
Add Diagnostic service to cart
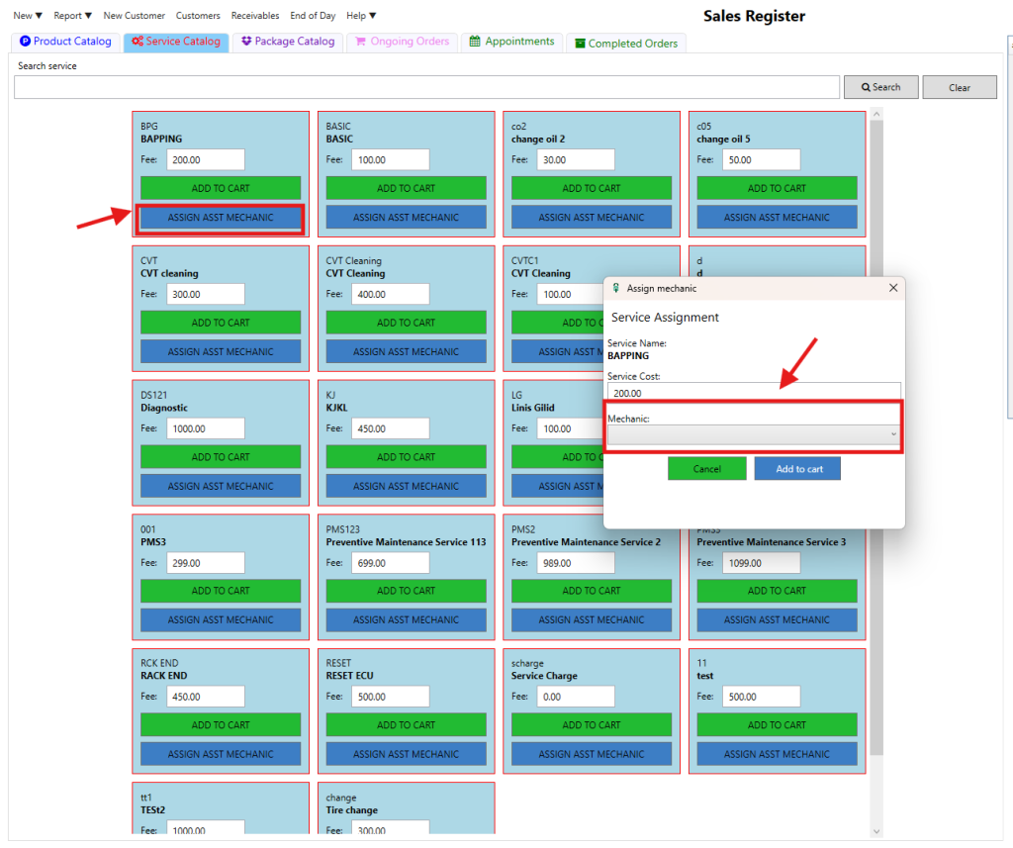(x=221, y=457)
